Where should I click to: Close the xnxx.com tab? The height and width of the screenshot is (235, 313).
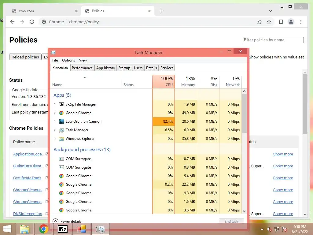76,11
